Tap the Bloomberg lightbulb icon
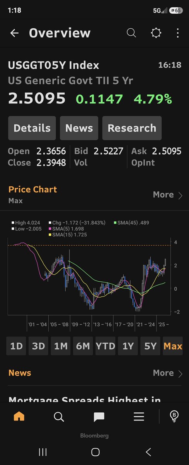Viewport: 189px width, 465px height. point(174,417)
